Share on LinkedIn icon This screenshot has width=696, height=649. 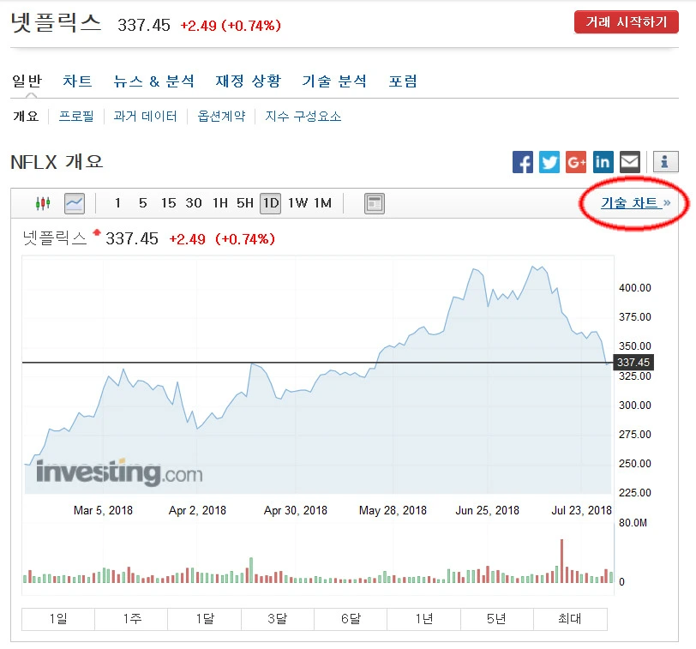[603, 162]
